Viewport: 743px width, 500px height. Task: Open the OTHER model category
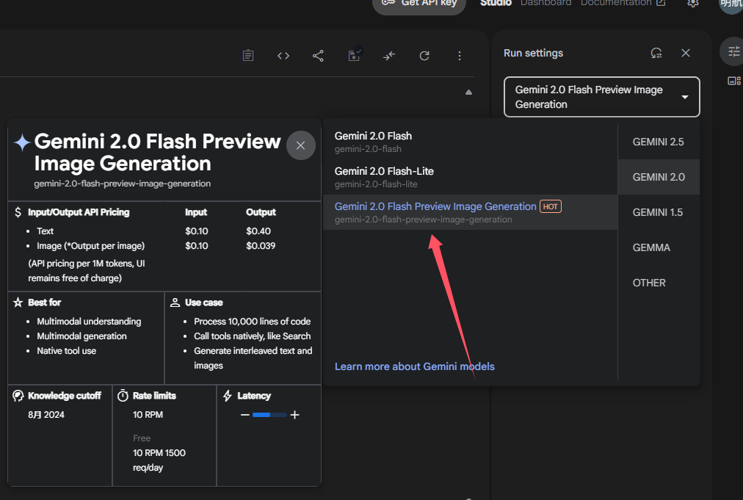pyautogui.click(x=658, y=283)
